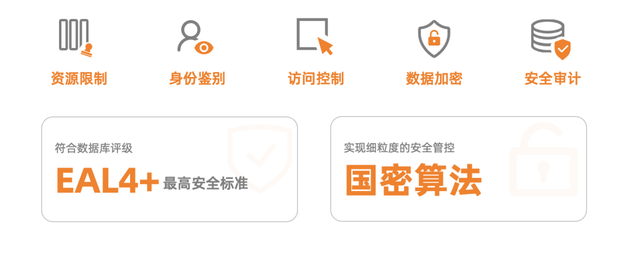Screen dimensions: 625x258
Task: Open the 访问控制 label
Action: 316,78
